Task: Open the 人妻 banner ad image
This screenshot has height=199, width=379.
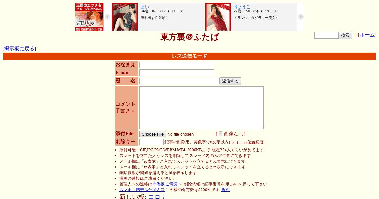Action: [89, 17]
